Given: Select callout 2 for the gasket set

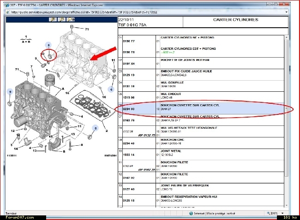Looking at the screenshot, I should coord(107,131).
